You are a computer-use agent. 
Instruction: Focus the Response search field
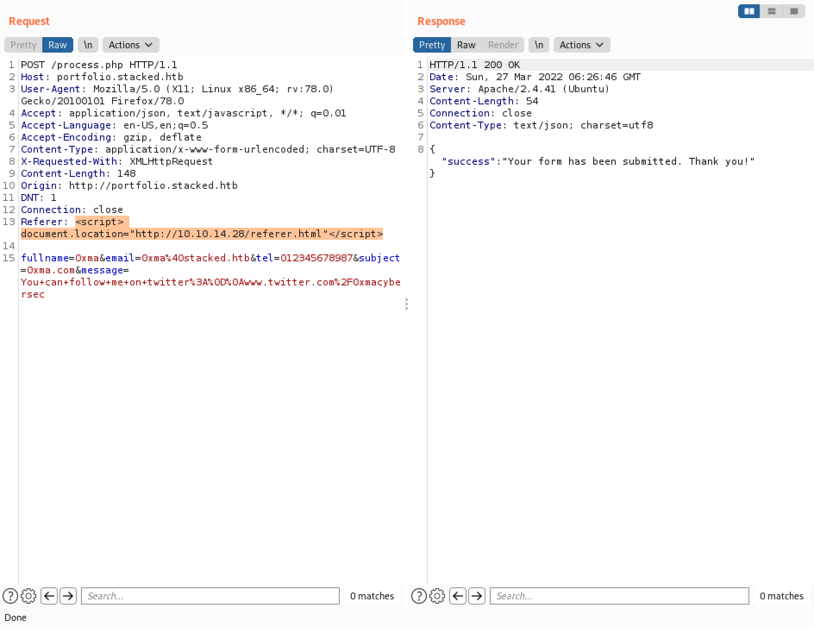(619, 596)
